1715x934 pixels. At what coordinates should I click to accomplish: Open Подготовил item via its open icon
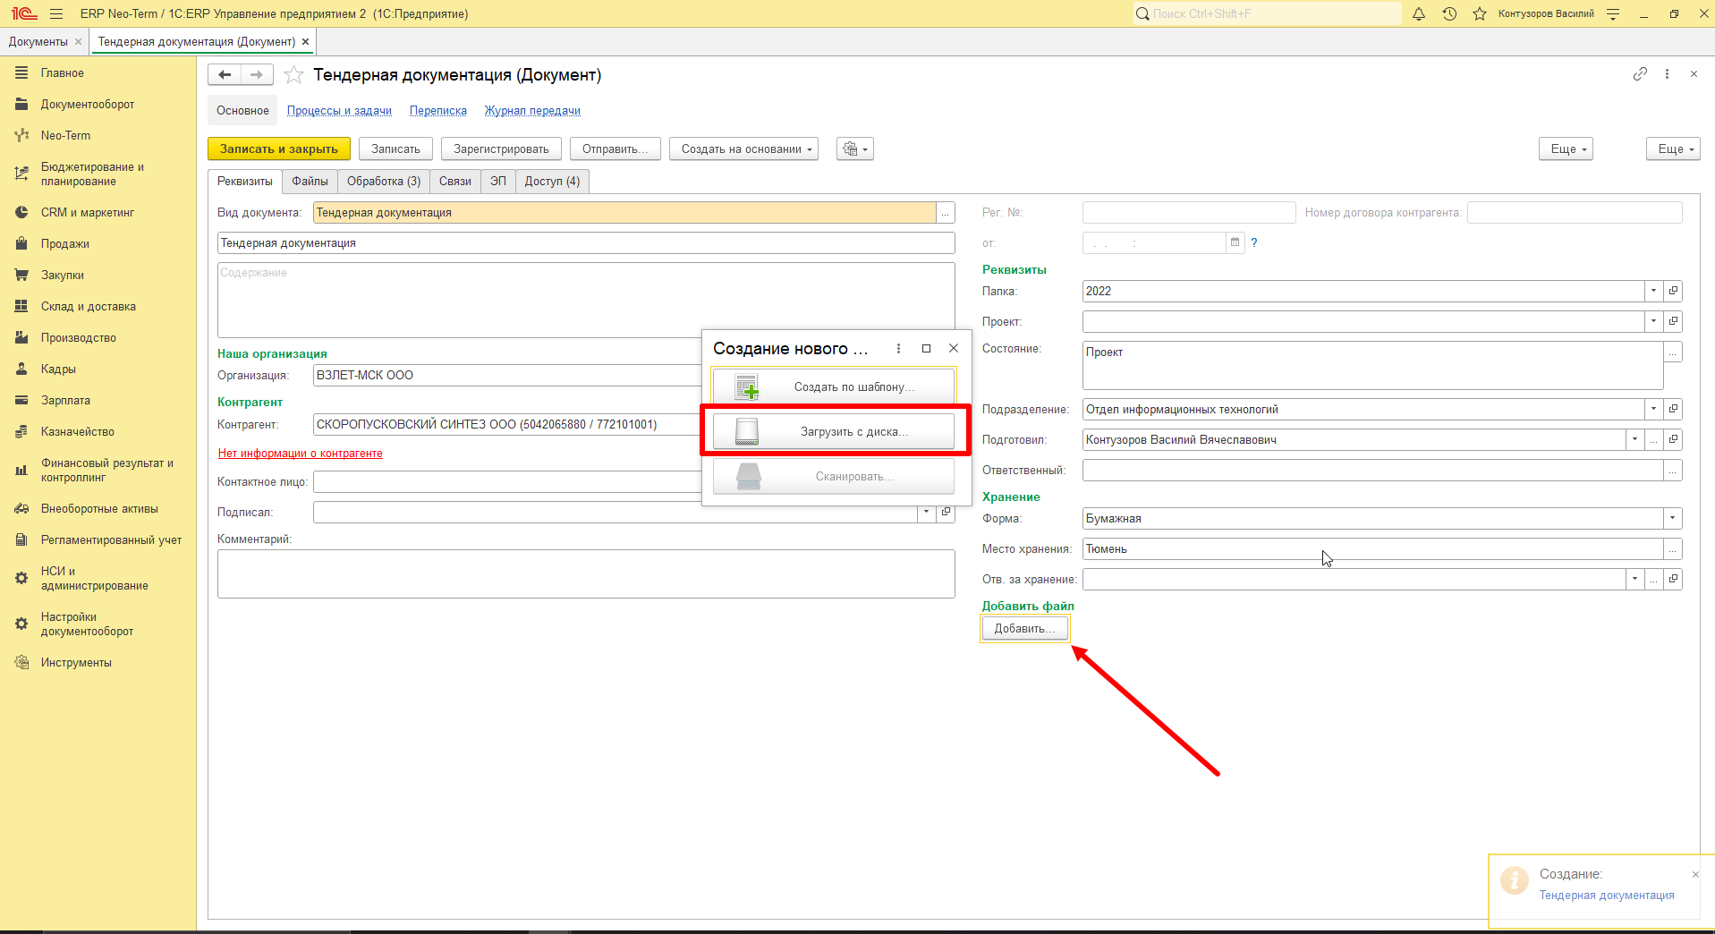1673,439
